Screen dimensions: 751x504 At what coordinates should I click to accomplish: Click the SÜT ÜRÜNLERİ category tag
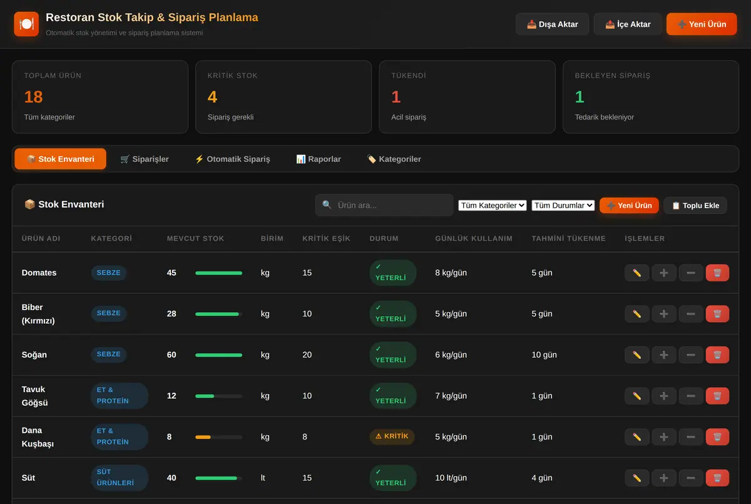point(120,478)
